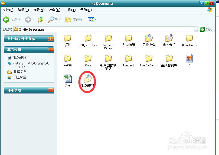Viewport: 219px width, 155px height.
Task: Select the Tencent Files folder
Action: click(x=108, y=42)
